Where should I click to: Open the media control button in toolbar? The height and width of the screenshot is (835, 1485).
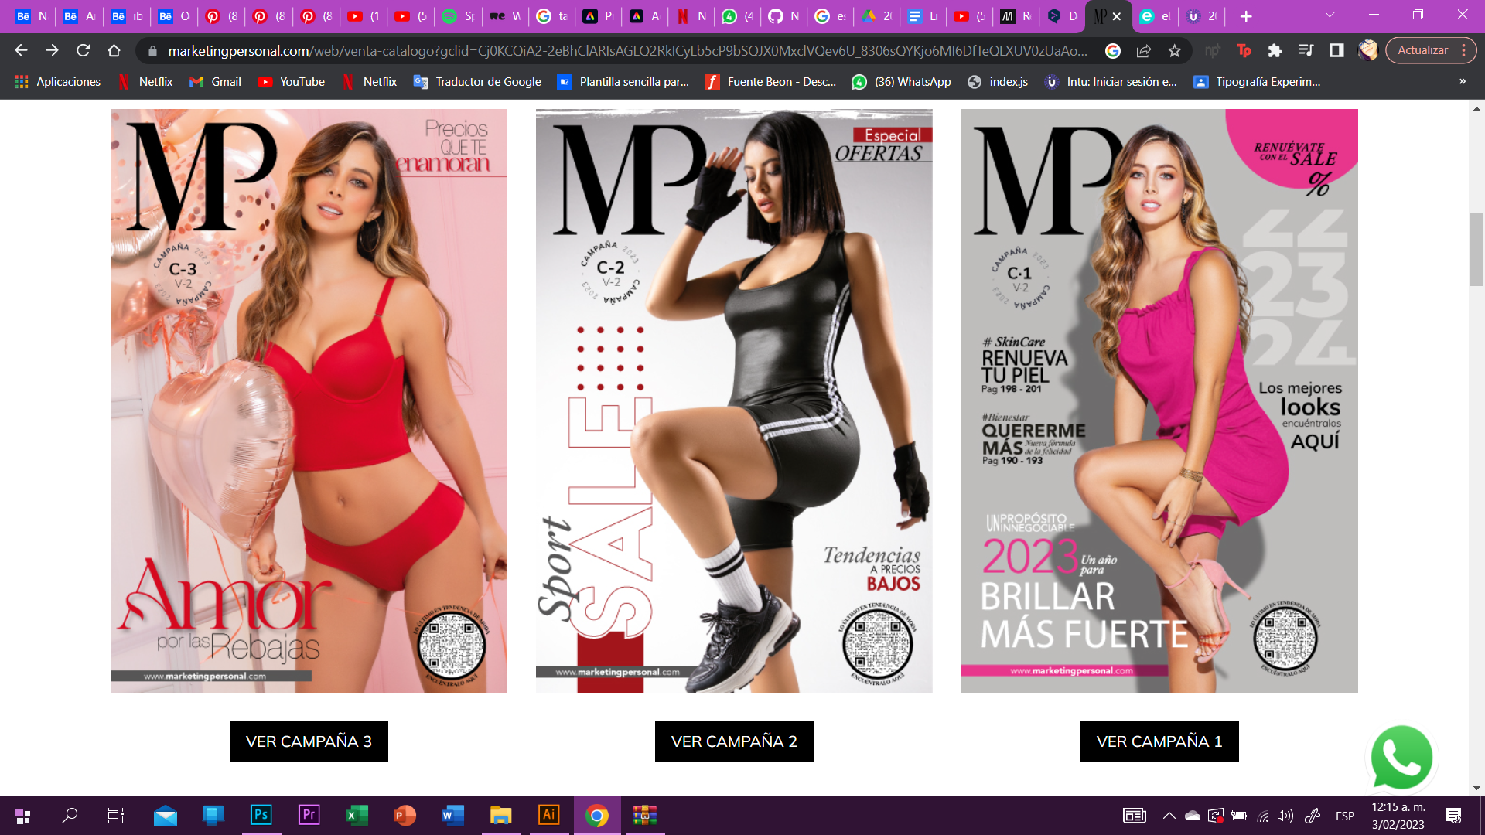[1306, 50]
